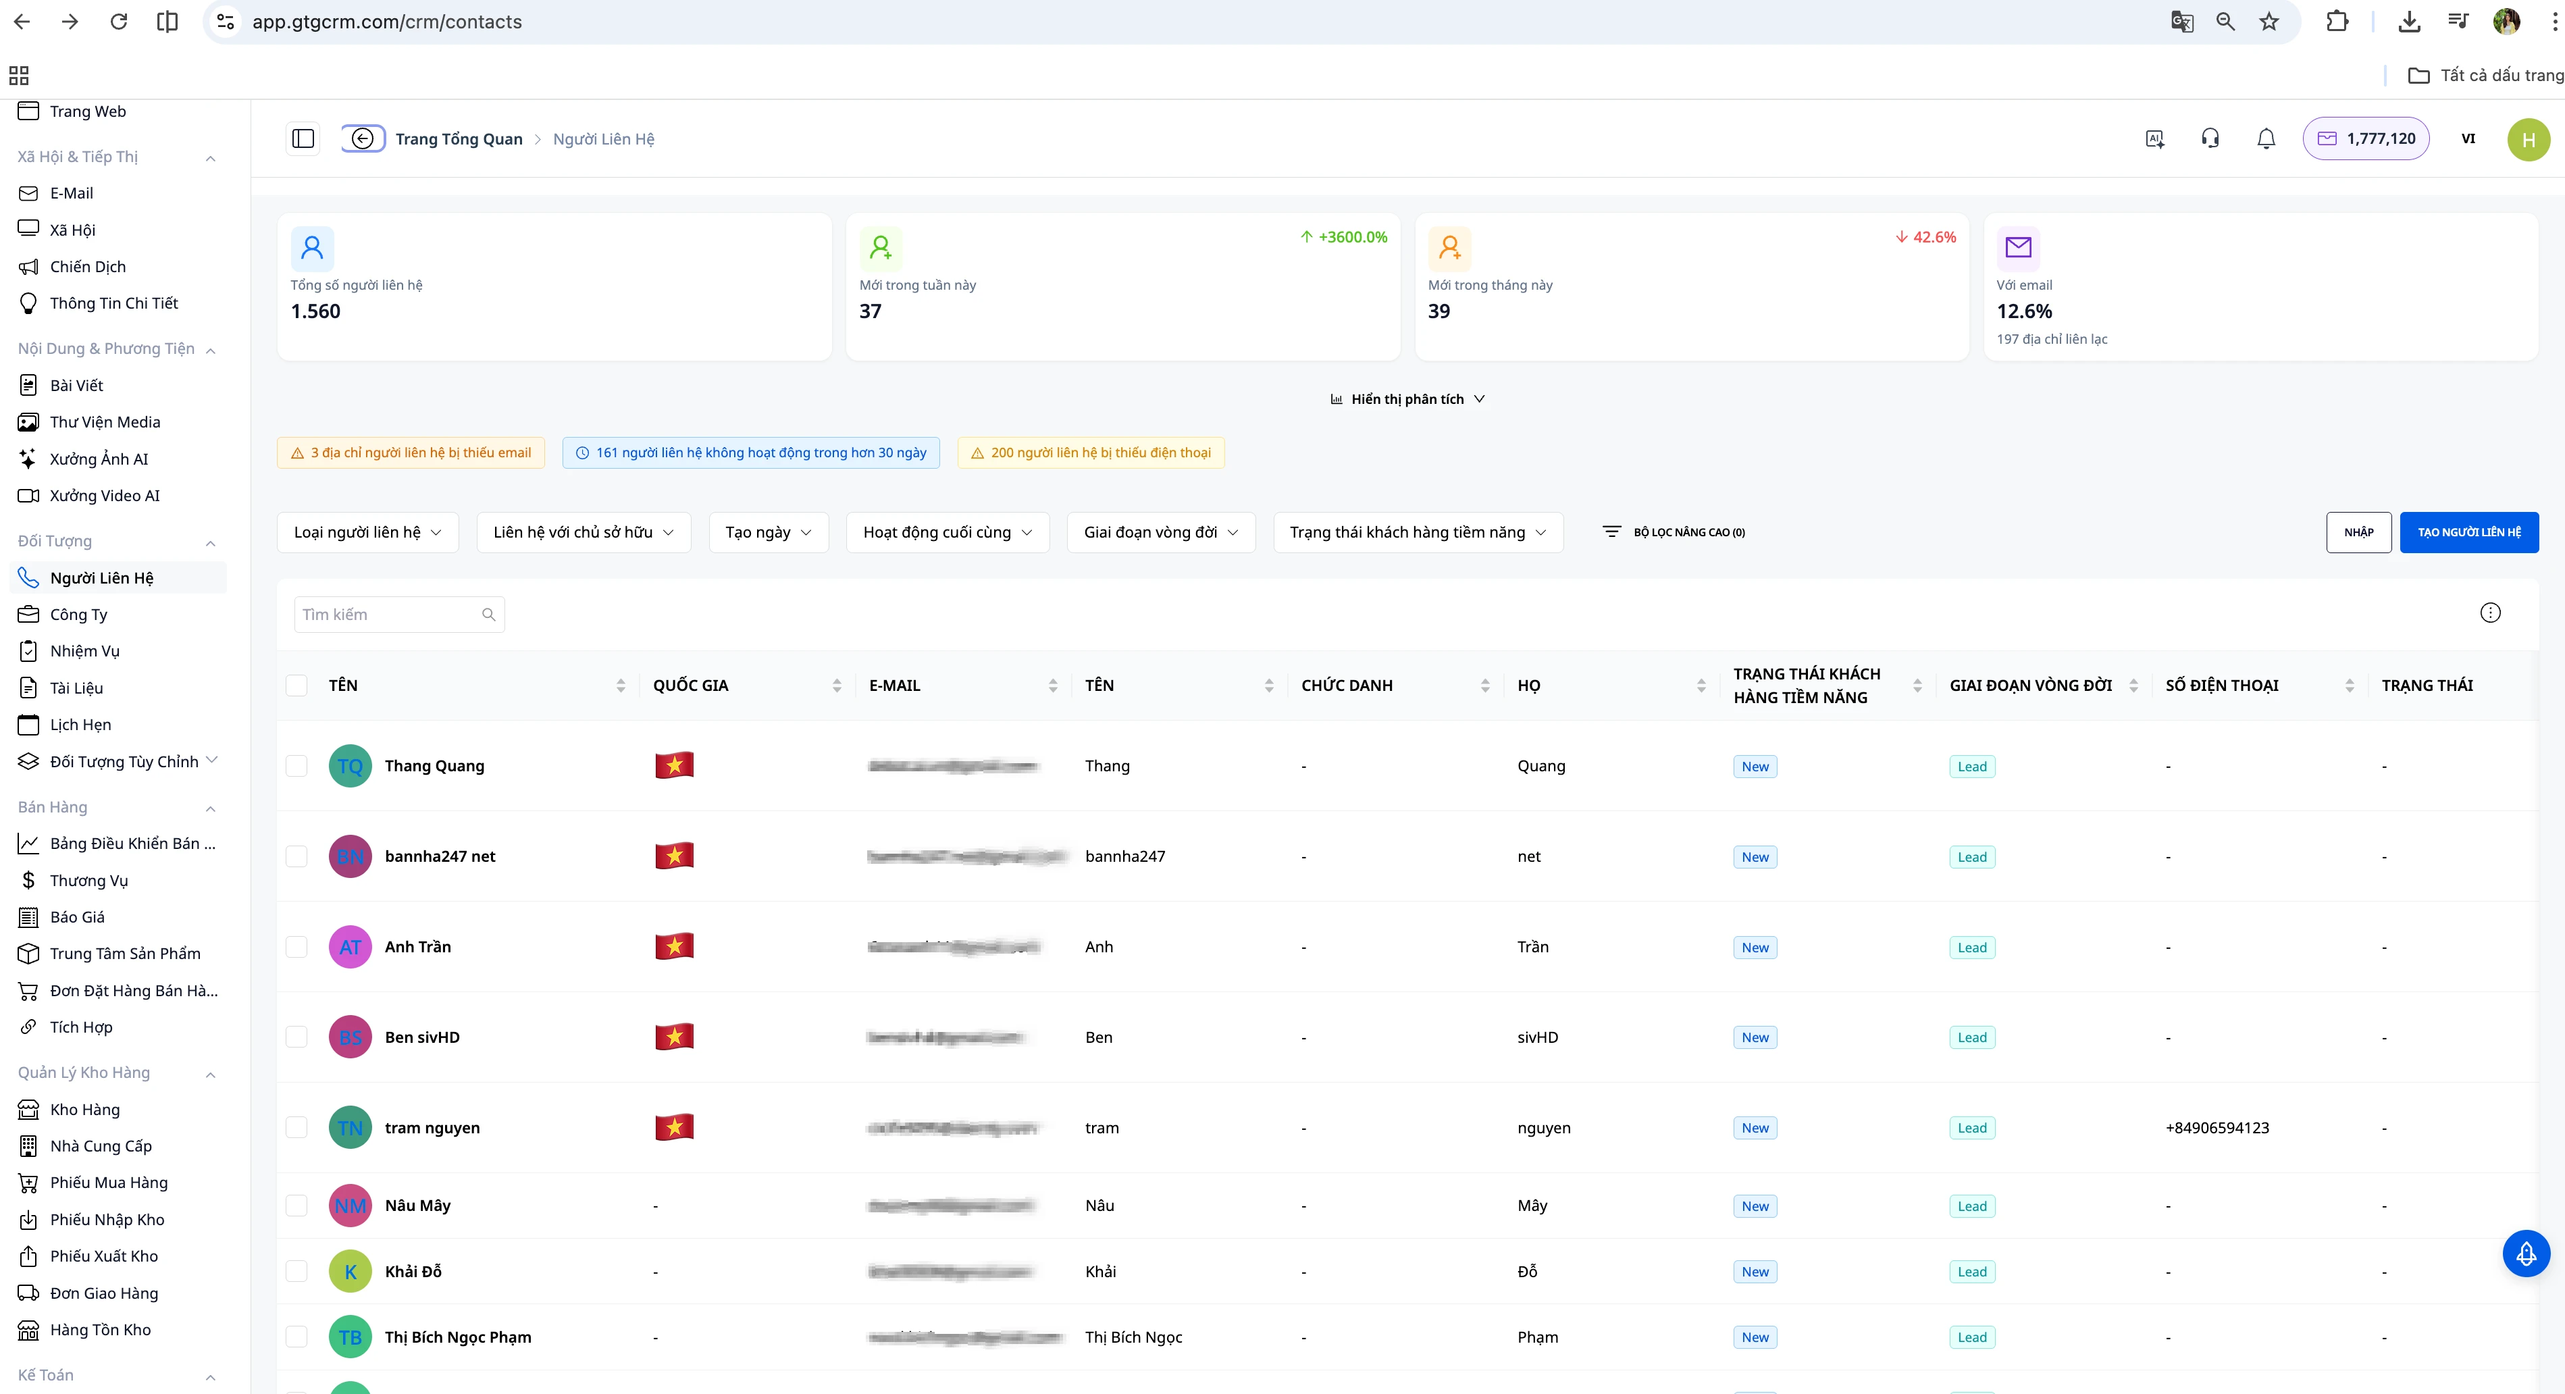
Task: Click the search magnifier icon
Action: coord(488,615)
